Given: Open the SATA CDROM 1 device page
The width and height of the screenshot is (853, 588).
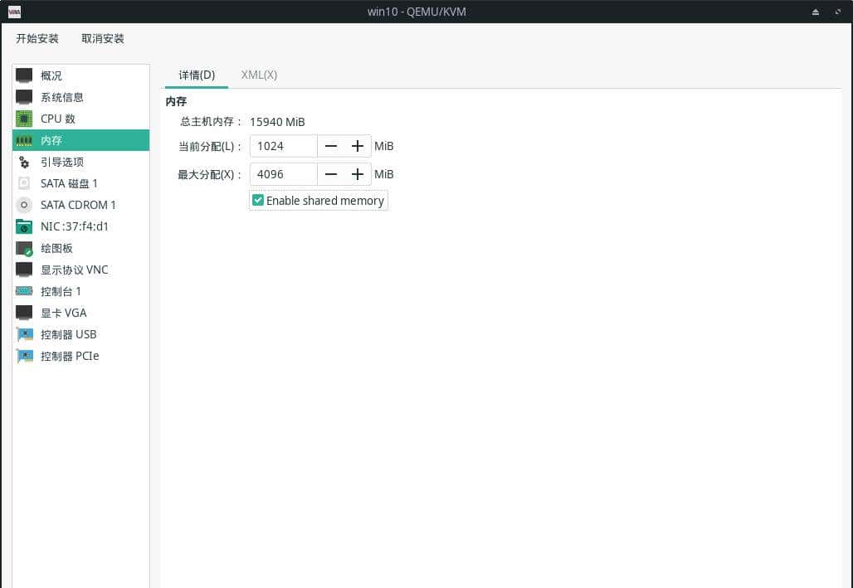Looking at the screenshot, I should coord(77,205).
